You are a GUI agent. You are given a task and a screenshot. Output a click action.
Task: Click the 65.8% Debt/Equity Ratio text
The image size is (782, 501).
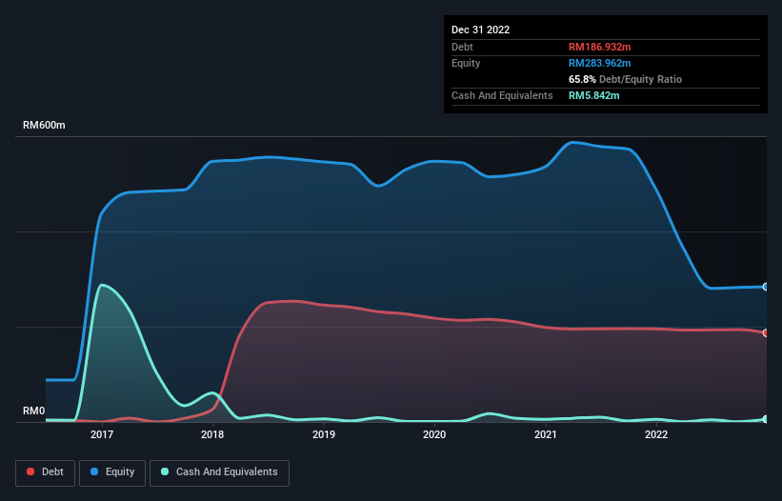[626, 79]
